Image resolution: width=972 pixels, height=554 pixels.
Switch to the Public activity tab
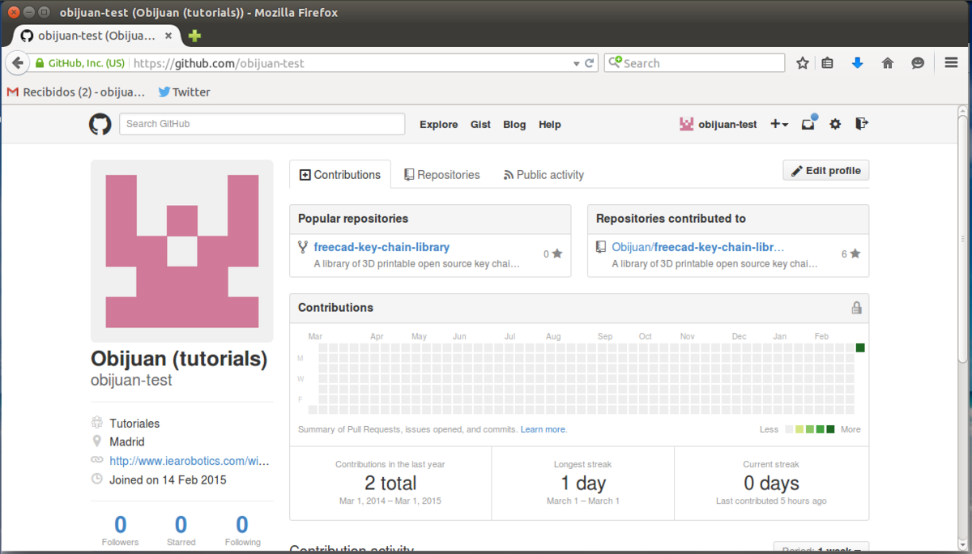[x=544, y=175]
